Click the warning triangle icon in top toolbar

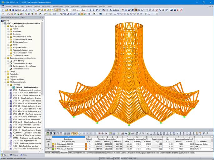tap(153, 10)
